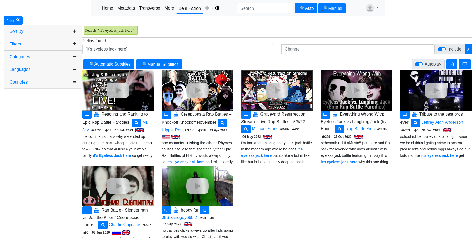Toggle the dark mode switch in navbar
Viewport: 476px width, 238px height.
point(209,8)
